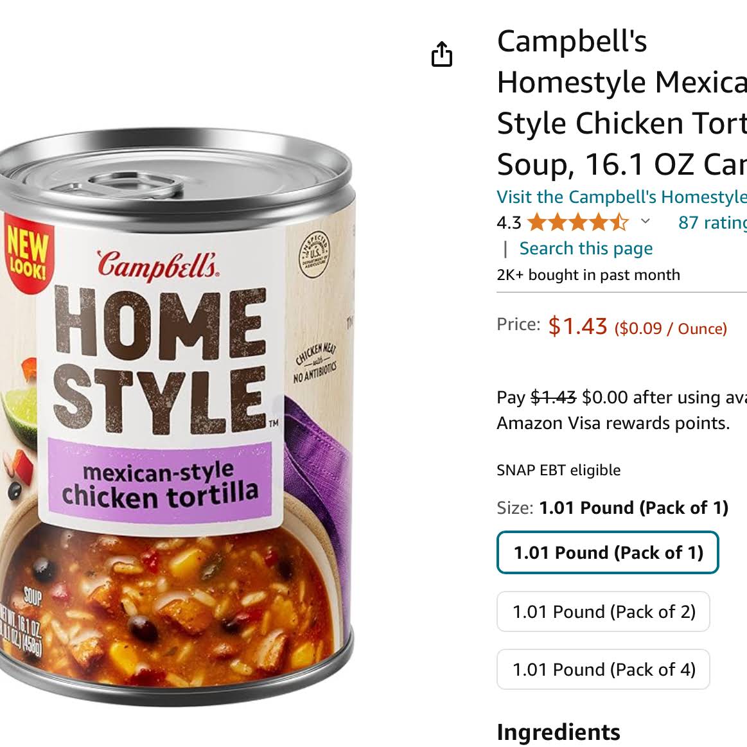Viewport: 747px width, 747px height.
Task: Click the Campbell's soup can product image
Action: coord(176,417)
